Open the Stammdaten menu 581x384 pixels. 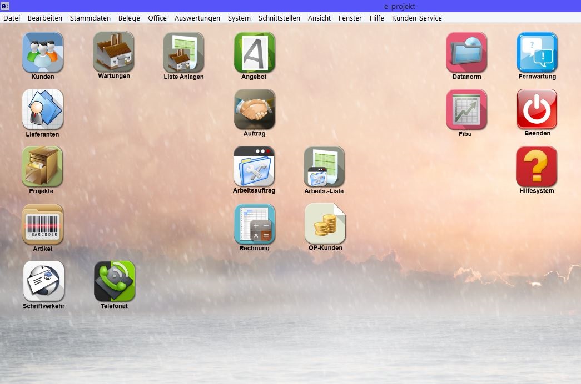point(90,18)
